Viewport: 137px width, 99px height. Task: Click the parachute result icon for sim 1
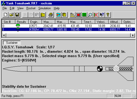point(18,30)
